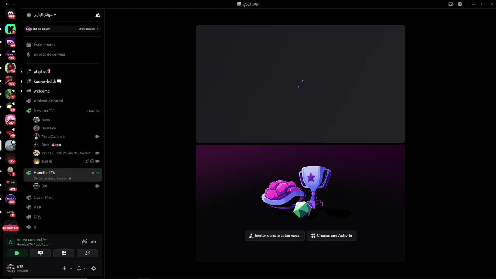Screen dimensions: 496x279
Task: Launch an activity from the voice panel icon
Action: 64,253
